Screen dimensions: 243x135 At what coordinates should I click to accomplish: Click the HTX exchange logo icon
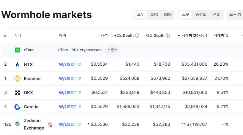tap(18, 64)
